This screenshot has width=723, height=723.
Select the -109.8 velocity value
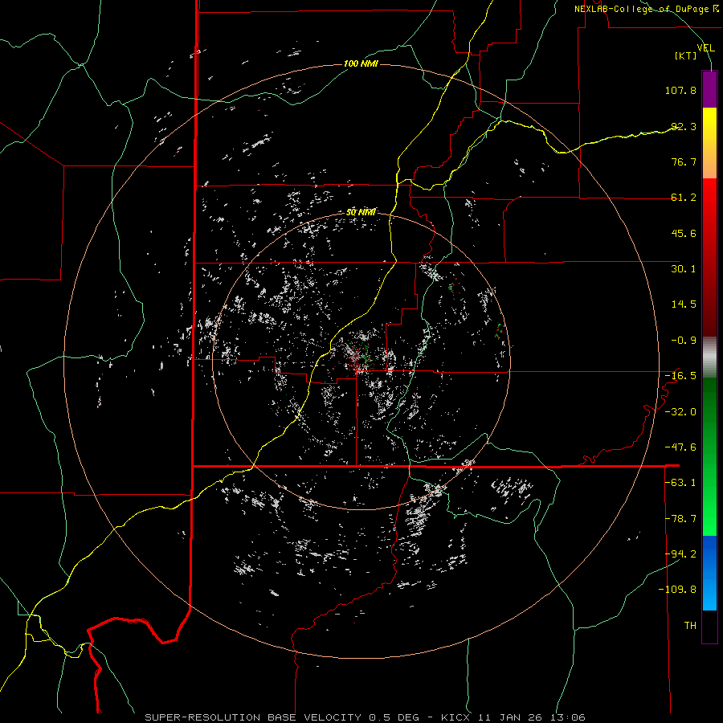coord(678,590)
